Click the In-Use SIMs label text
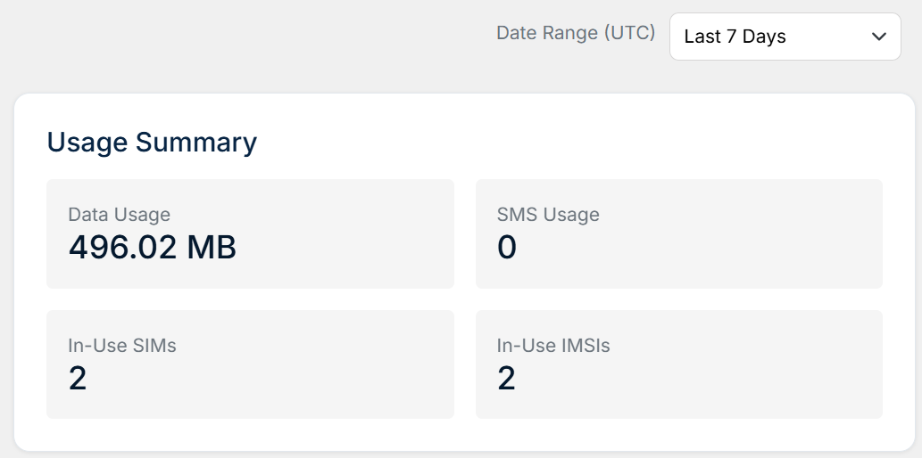922x458 pixels. coord(122,345)
